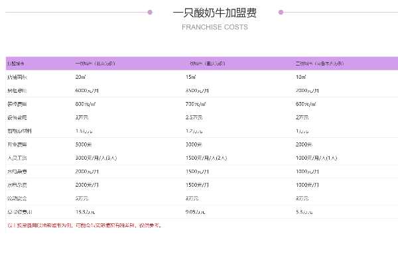398x265 pixels.
Task: Select the 2.5万元 equipment cost cell
Action: click(x=194, y=117)
